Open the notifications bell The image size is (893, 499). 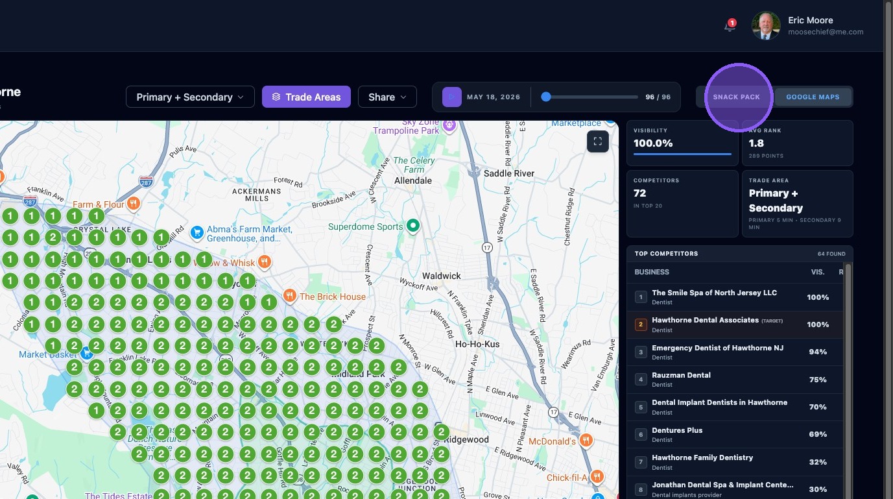[x=730, y=26]
